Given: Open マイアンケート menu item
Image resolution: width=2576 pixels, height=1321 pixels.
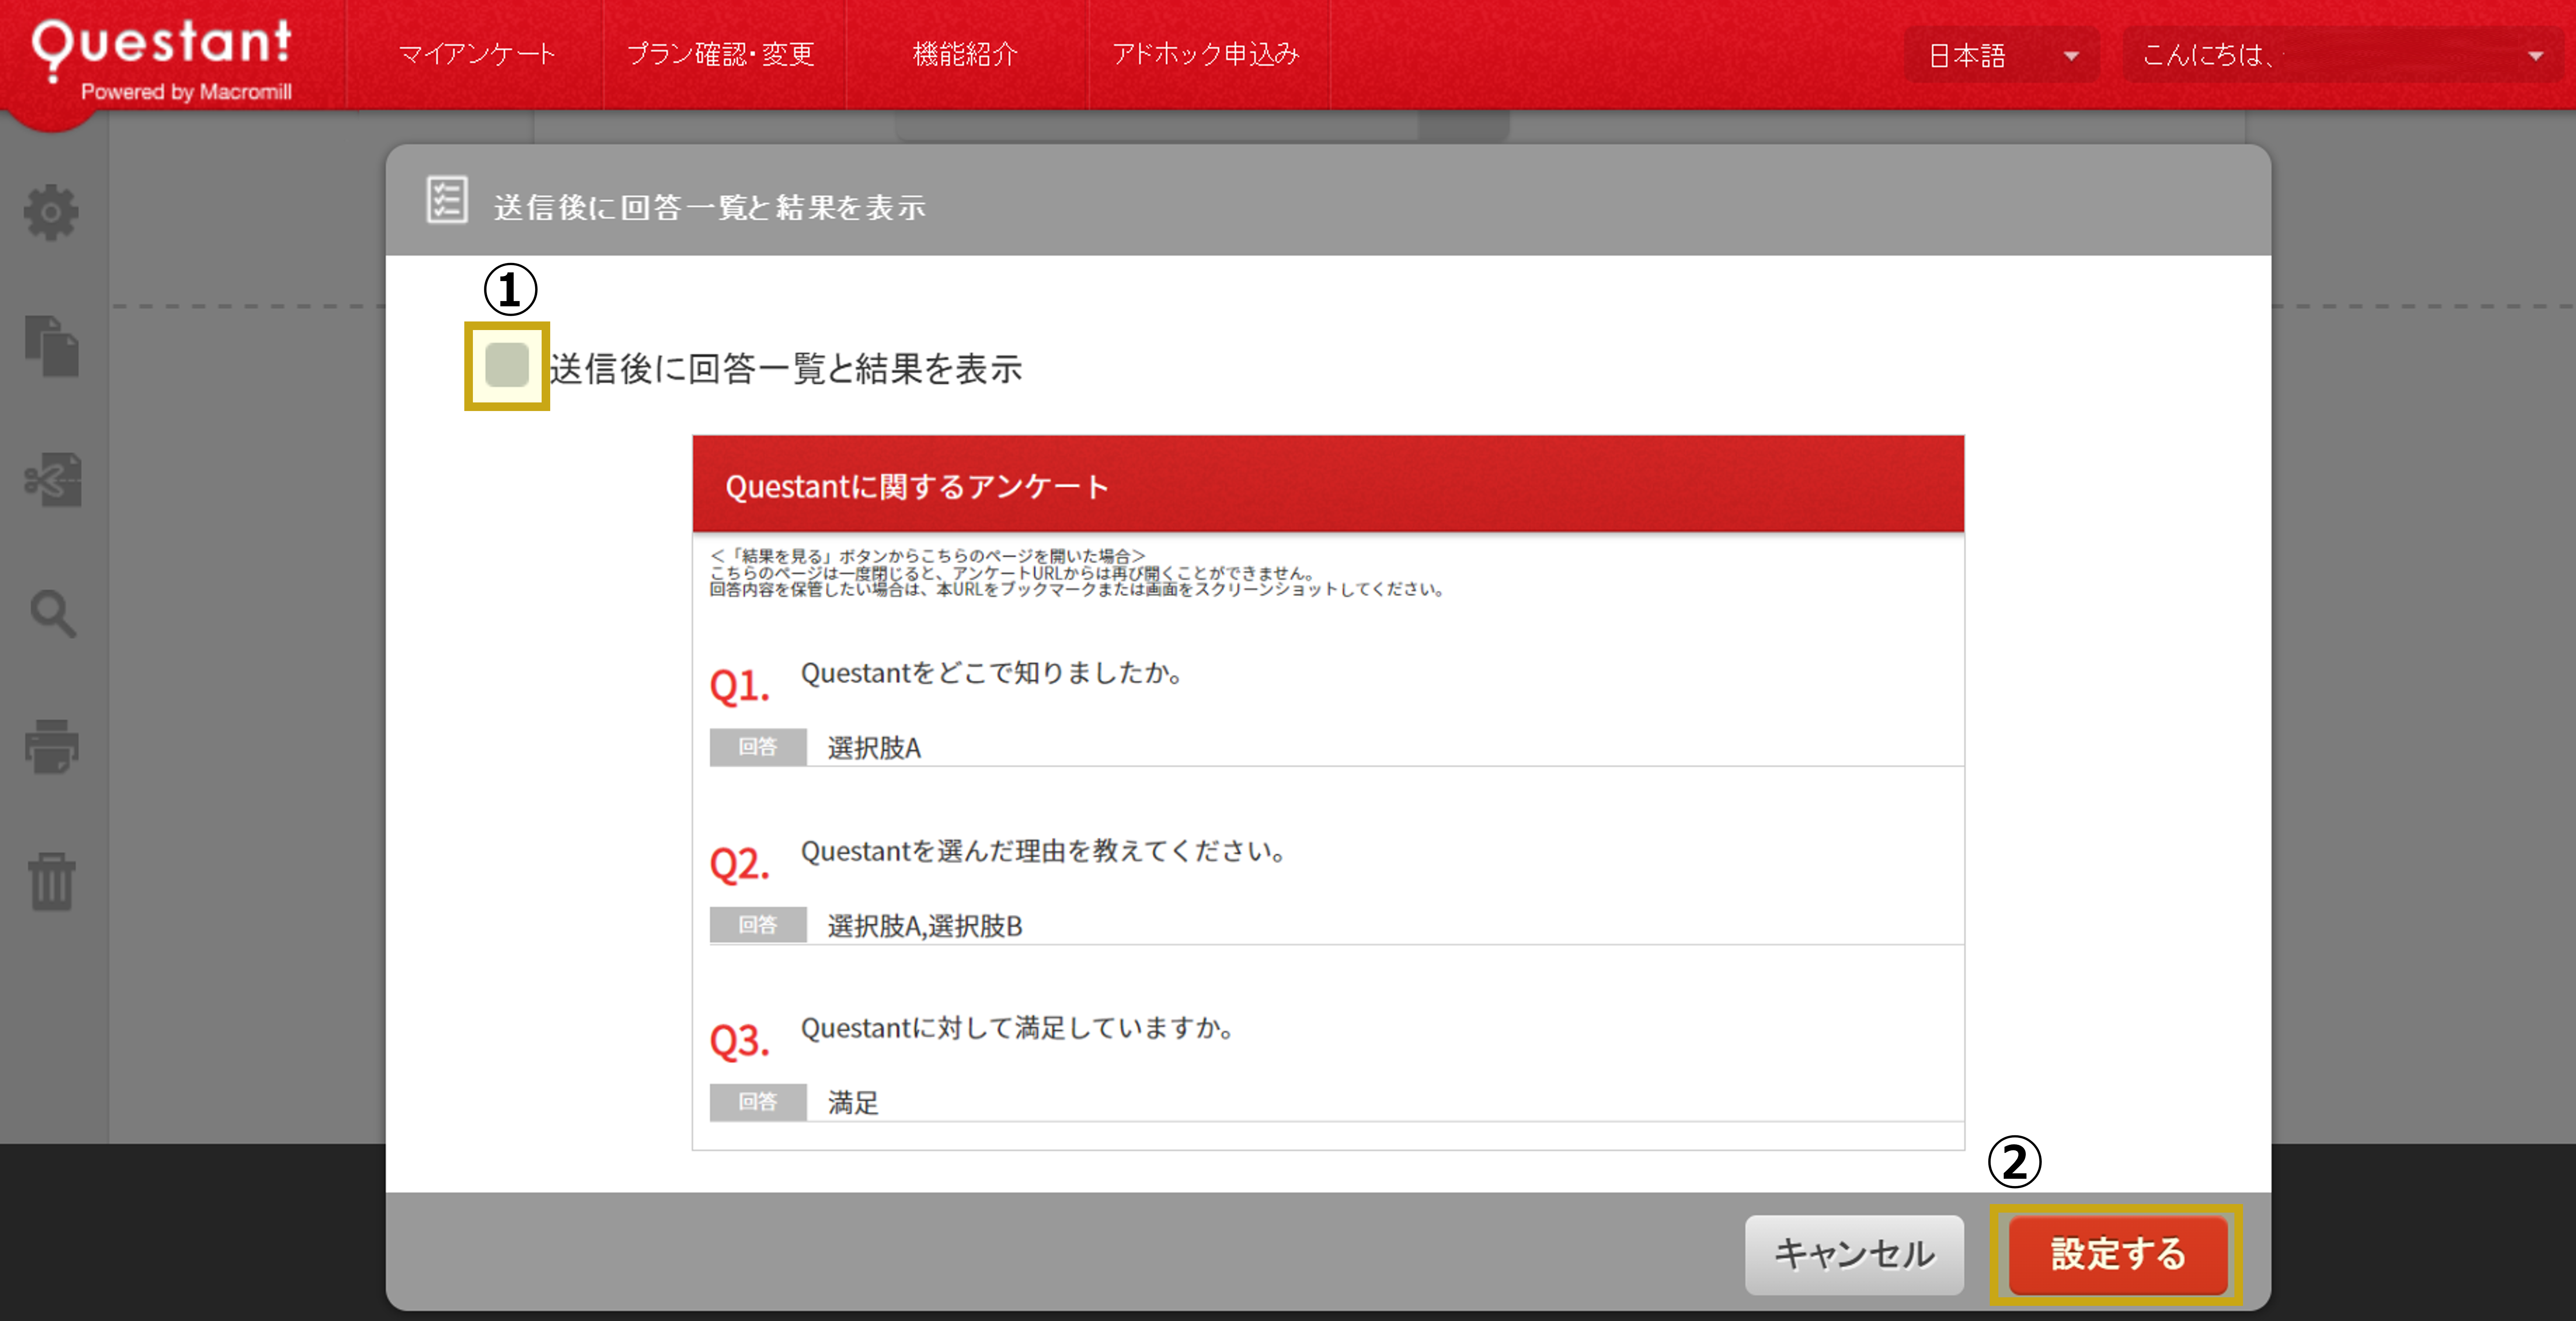Looking at the screenshot, I should 476,54.
